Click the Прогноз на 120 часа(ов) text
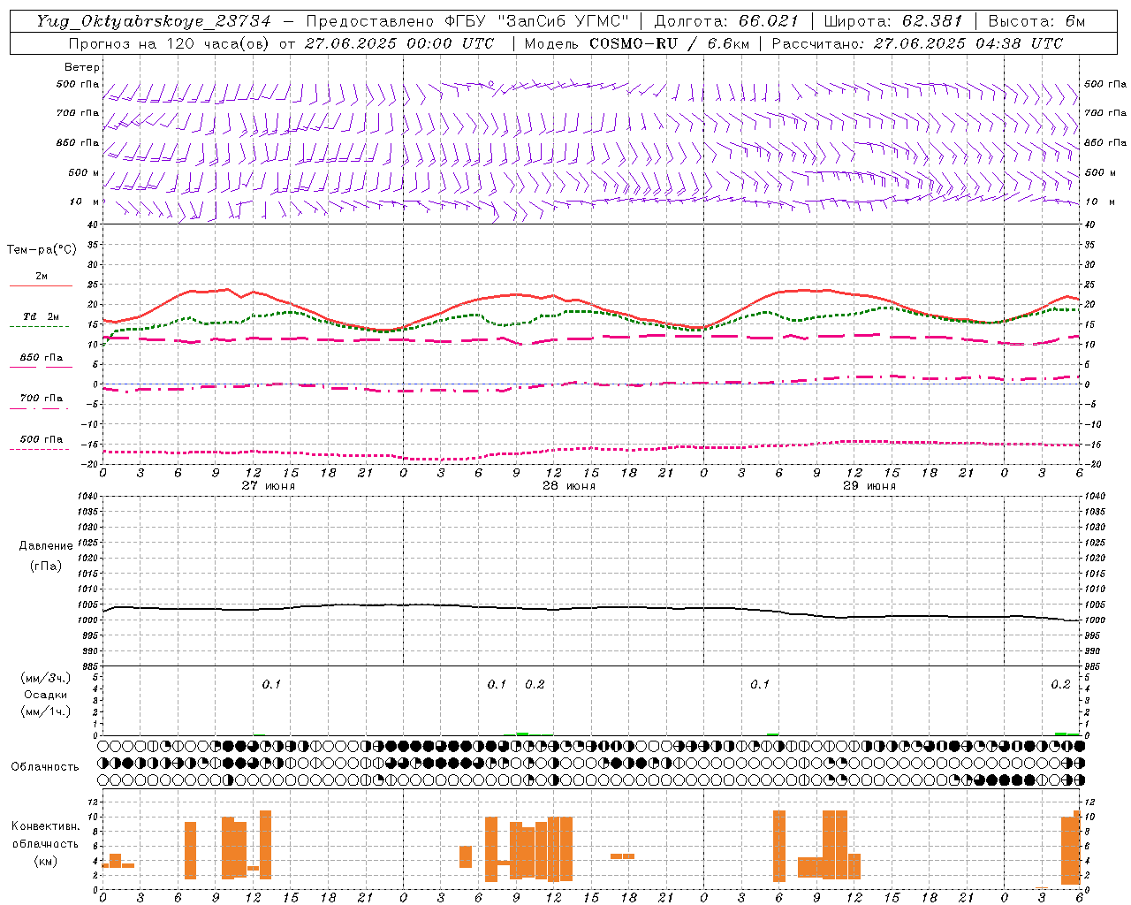 171,43
